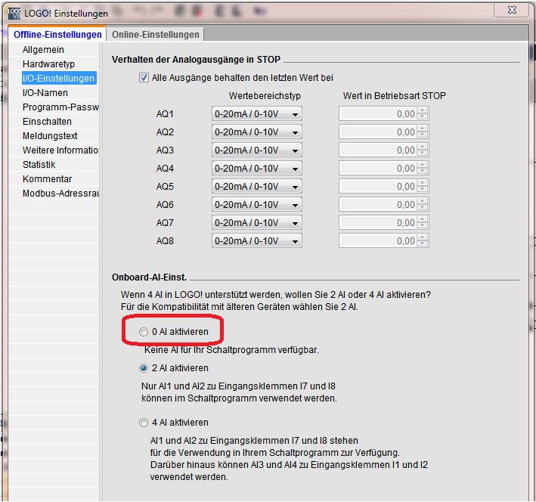The width and height of the screenshot is (536, 502).
Task: Open the AQ2 Wertebereichstyp dropdown
Action: [x=257, y=132]
